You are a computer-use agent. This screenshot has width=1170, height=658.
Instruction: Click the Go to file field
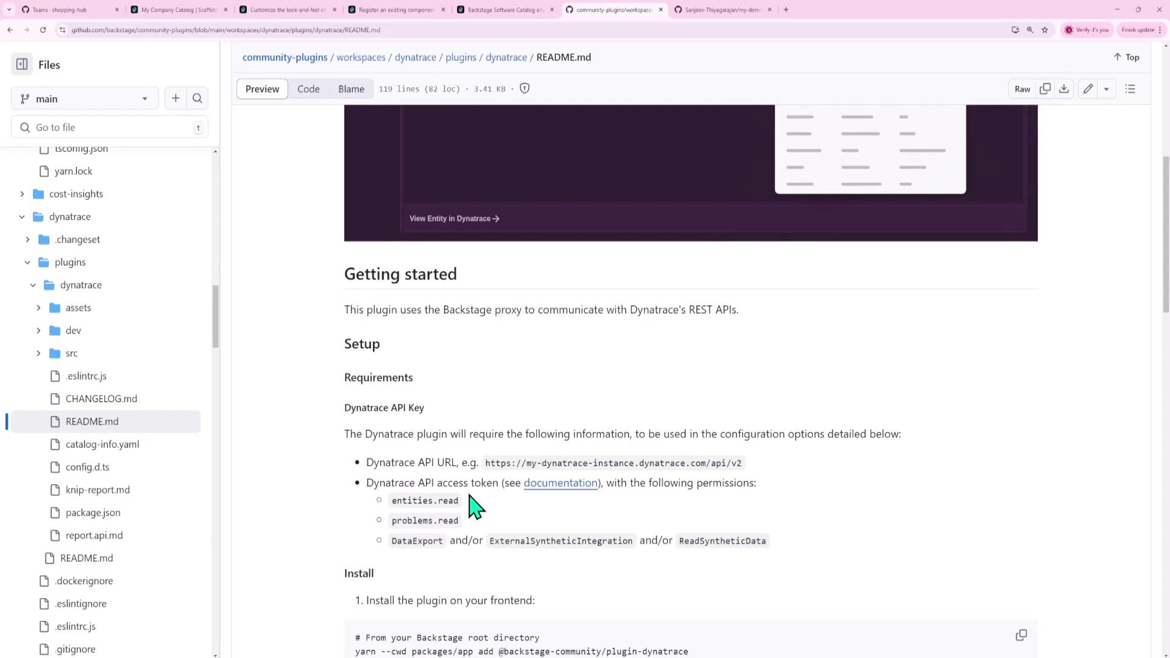click(x=110, y=127)
